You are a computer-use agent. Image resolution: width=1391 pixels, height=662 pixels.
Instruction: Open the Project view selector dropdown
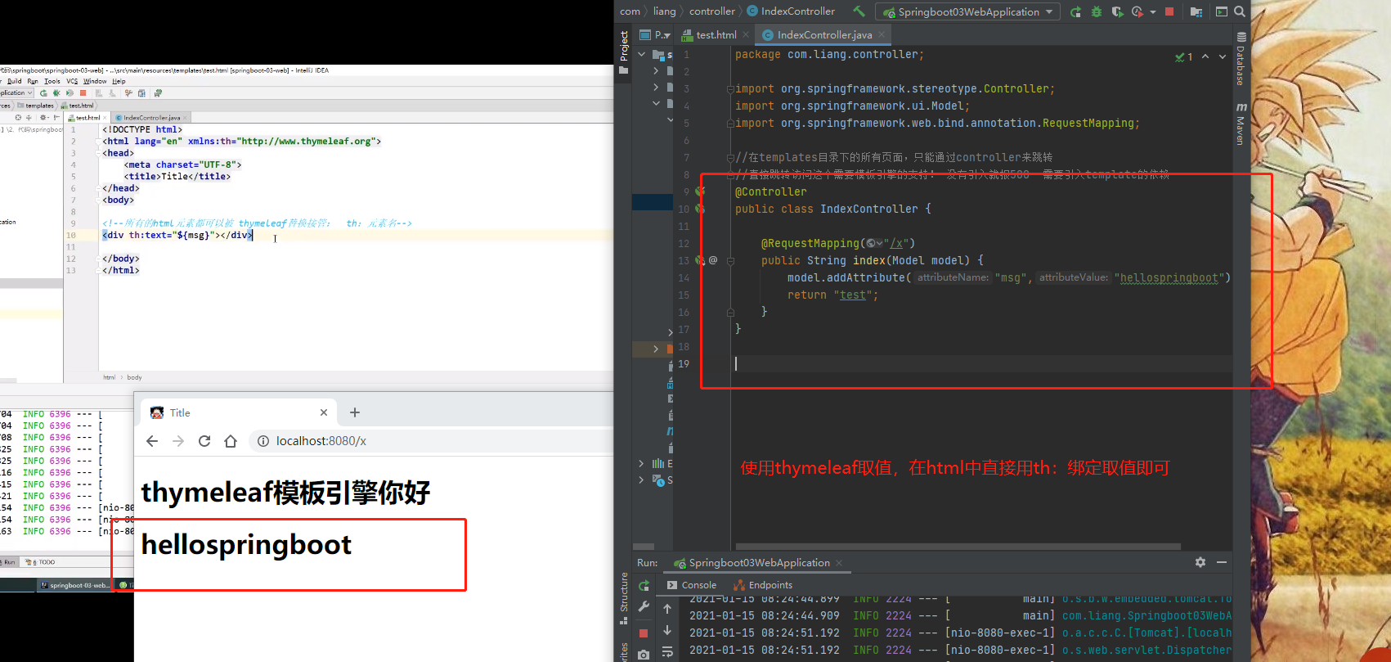click(655, 34)
